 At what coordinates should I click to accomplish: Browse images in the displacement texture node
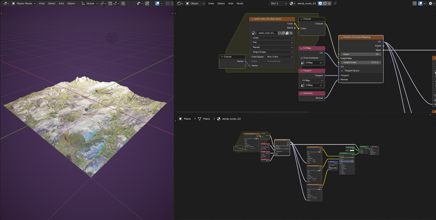(x=254, y=33)
